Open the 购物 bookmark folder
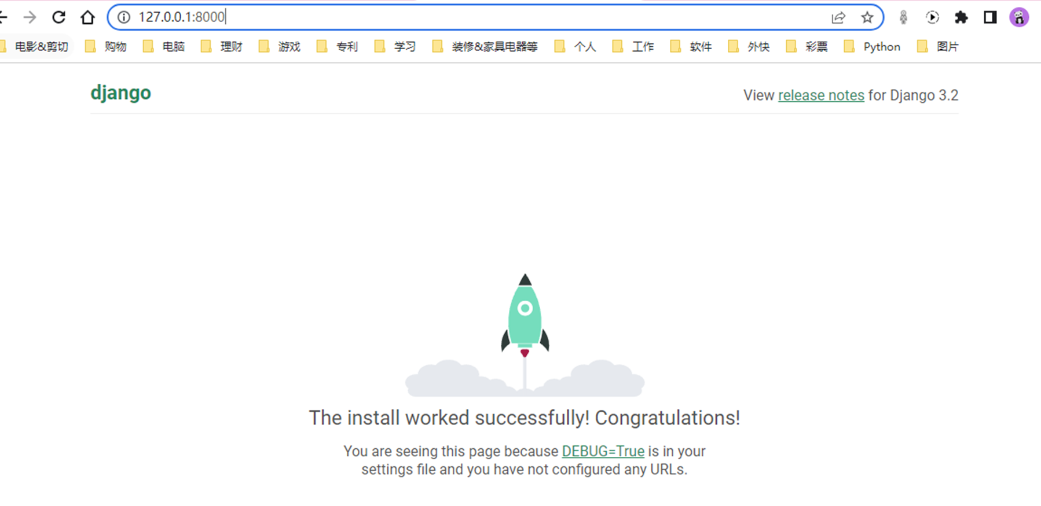 (x=106, y=47)
